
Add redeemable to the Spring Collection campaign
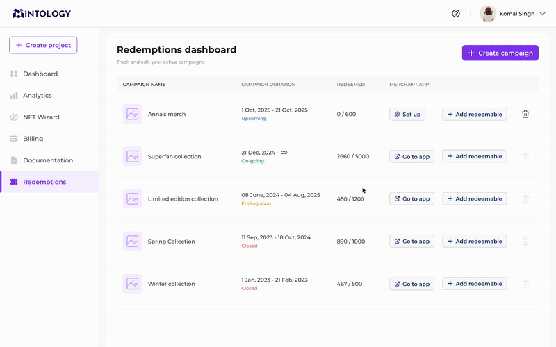[475, 241]
